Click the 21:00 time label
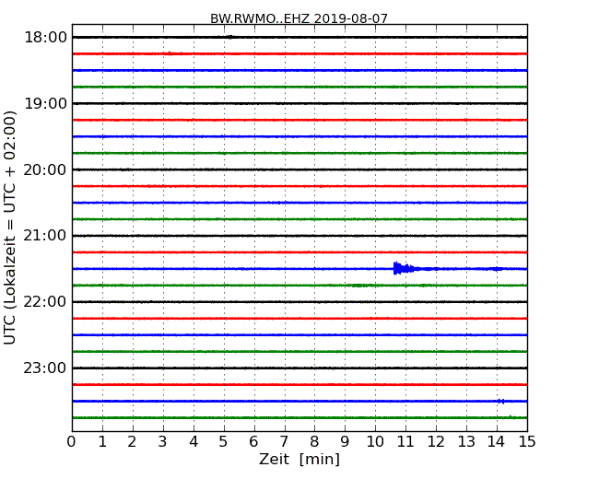This screenshot has height=479, width=599. click(45, 236)
